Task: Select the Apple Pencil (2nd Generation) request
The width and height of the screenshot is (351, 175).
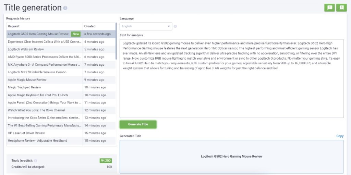Action: tap(61, 102)
